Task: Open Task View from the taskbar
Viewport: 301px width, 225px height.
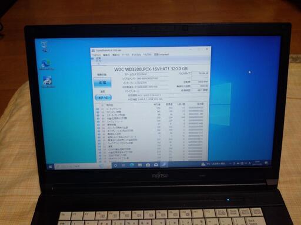Action: coord(123,165)
